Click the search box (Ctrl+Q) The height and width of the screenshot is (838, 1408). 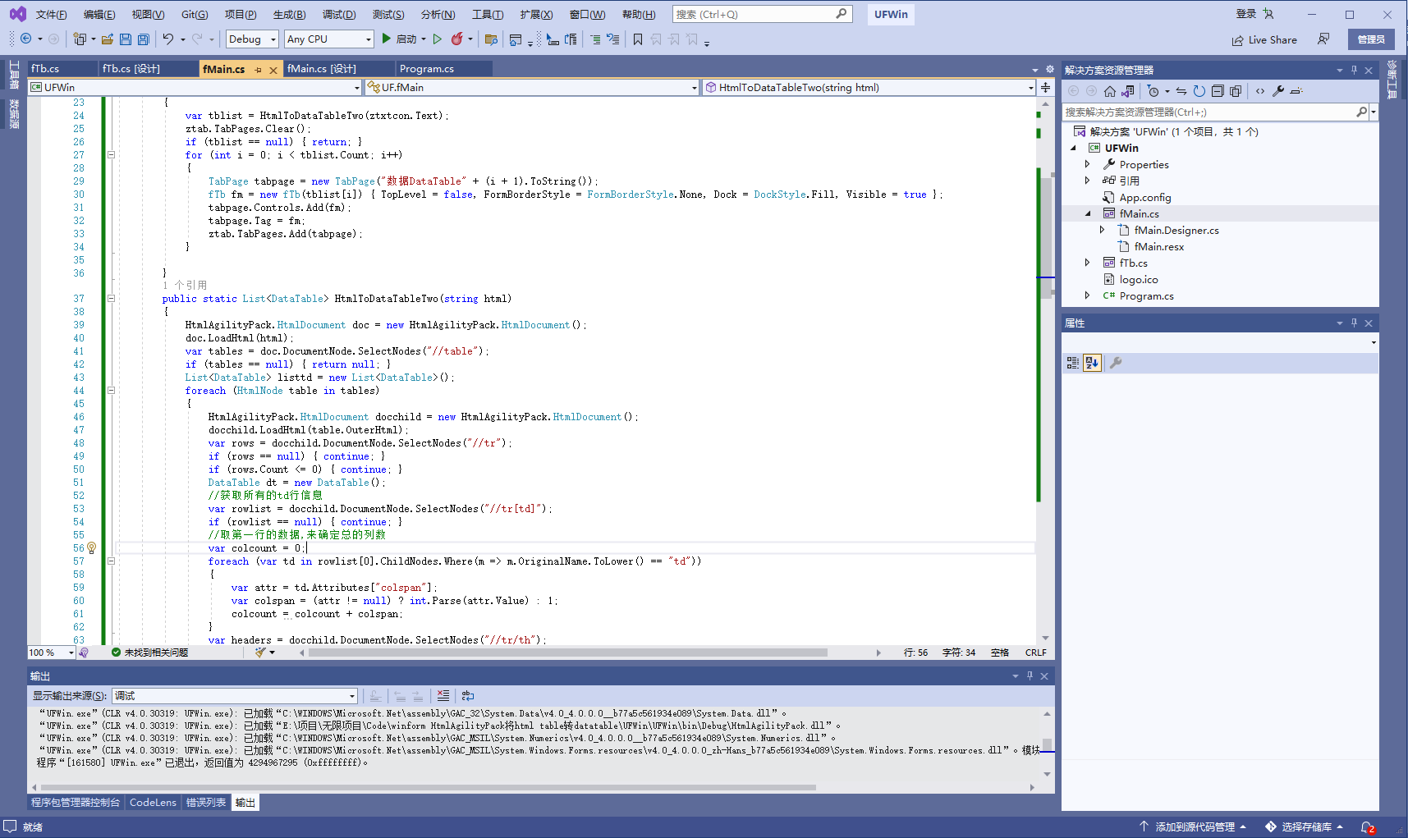click(762, 14)
